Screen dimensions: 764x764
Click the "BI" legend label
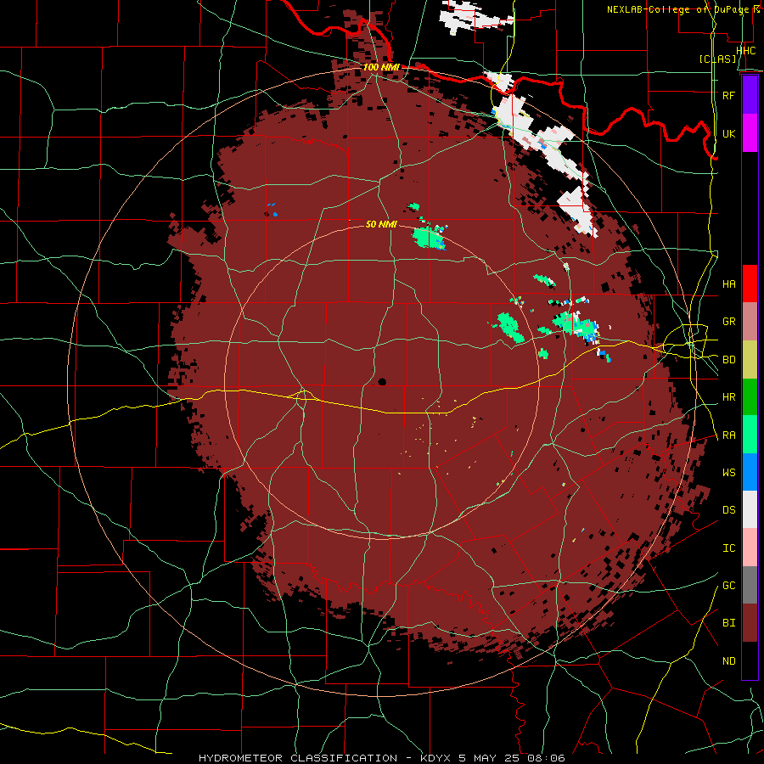click(x=729, y=623)
